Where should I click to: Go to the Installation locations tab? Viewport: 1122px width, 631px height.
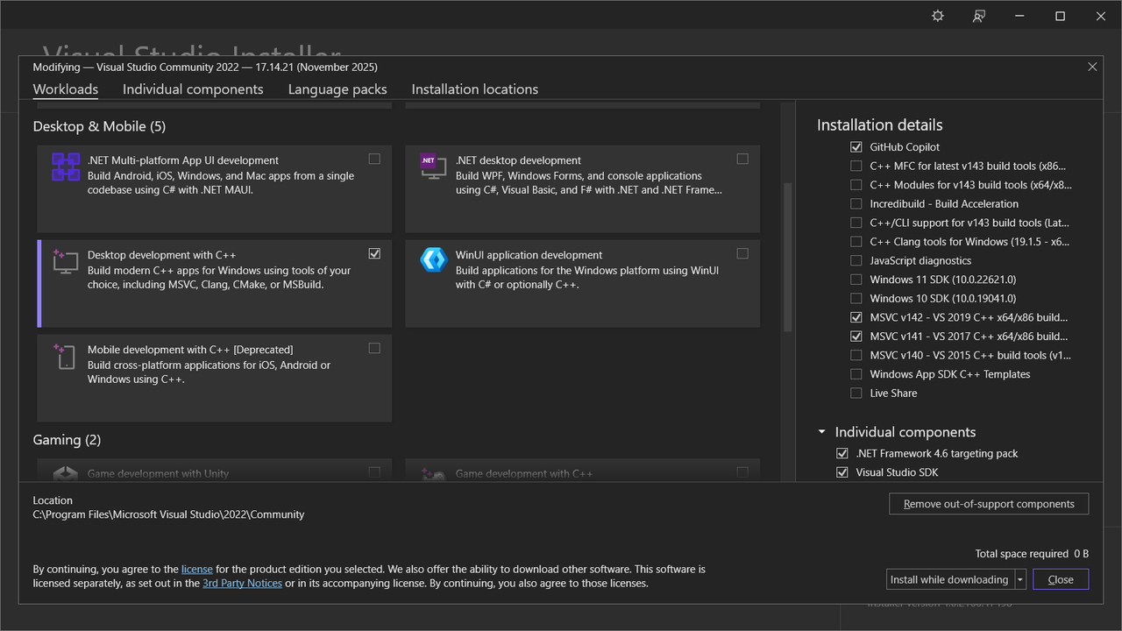pyautogui.click(x=475, y=89)
